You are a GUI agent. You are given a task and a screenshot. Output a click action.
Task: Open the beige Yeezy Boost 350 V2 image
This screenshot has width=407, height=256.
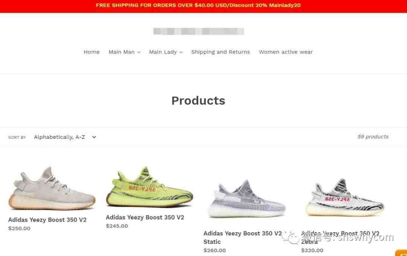(52, 188)
